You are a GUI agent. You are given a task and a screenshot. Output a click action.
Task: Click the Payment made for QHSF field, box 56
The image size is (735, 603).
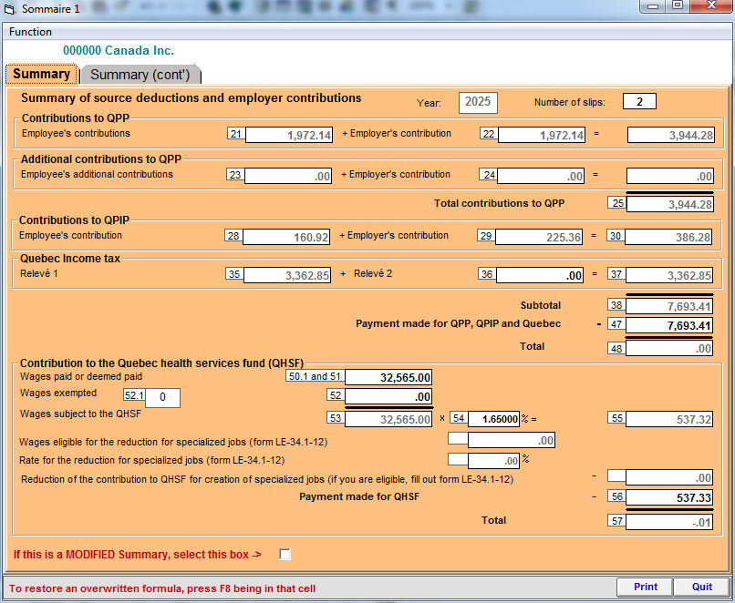tap(669, 497)
